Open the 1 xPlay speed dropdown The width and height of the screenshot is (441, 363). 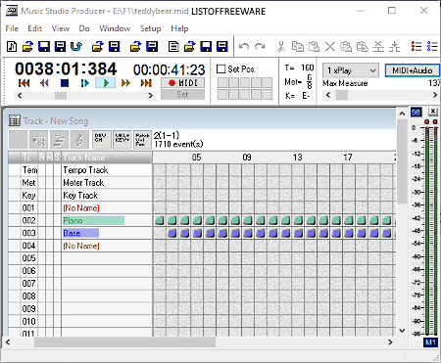click(351, 70)
